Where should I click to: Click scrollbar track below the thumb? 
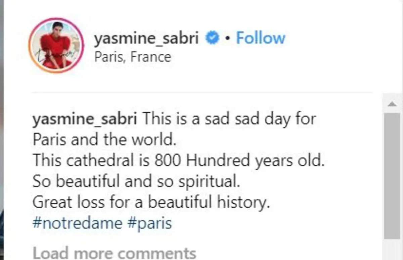pyautogui.click(x=392, y=250)
